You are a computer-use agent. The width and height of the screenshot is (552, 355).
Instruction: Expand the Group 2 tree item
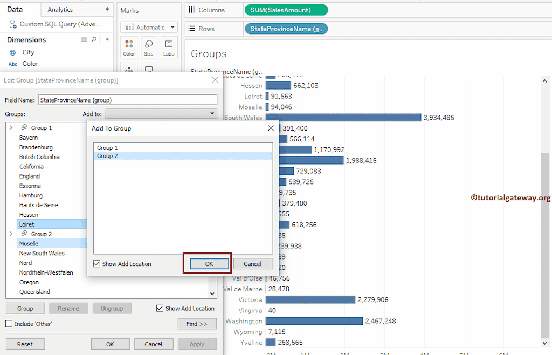coord(11,234)
